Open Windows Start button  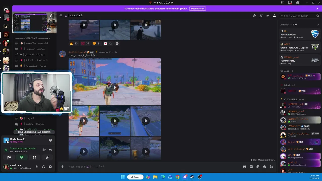point(123,177)
